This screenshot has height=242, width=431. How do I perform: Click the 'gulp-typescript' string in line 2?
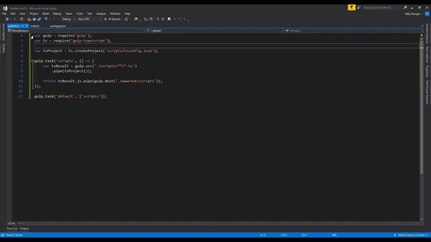[88, 40]
